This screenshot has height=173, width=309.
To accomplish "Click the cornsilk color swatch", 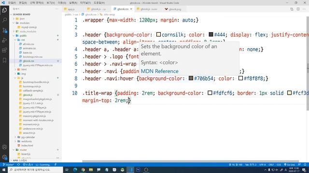I will [158, 35].
